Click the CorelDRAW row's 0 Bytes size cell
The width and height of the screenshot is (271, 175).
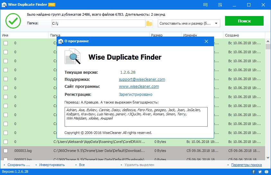coord(160,142)
